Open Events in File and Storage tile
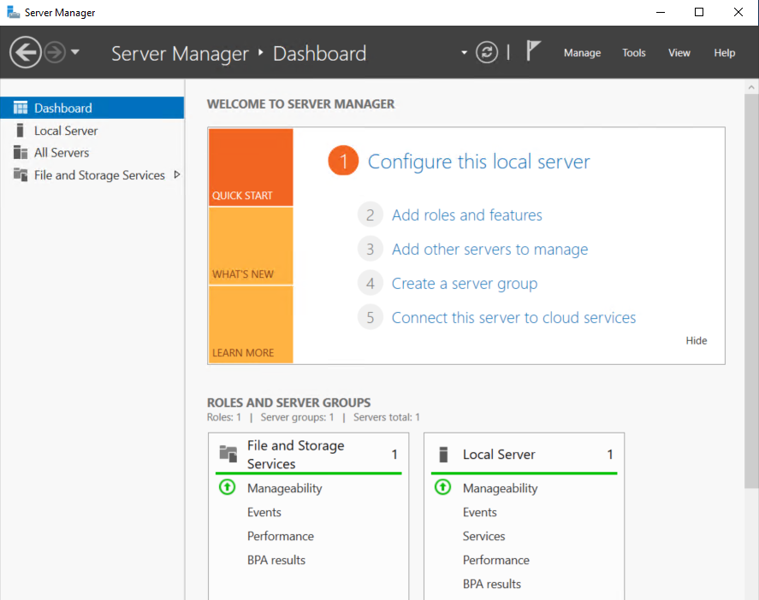The image size is (759, 600). 264,512
